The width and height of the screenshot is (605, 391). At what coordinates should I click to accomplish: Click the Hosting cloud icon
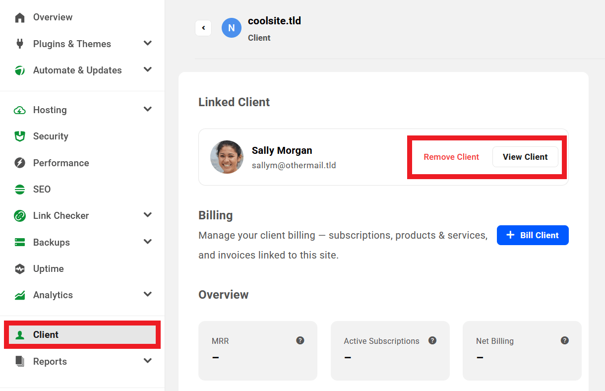pos(20,110)
